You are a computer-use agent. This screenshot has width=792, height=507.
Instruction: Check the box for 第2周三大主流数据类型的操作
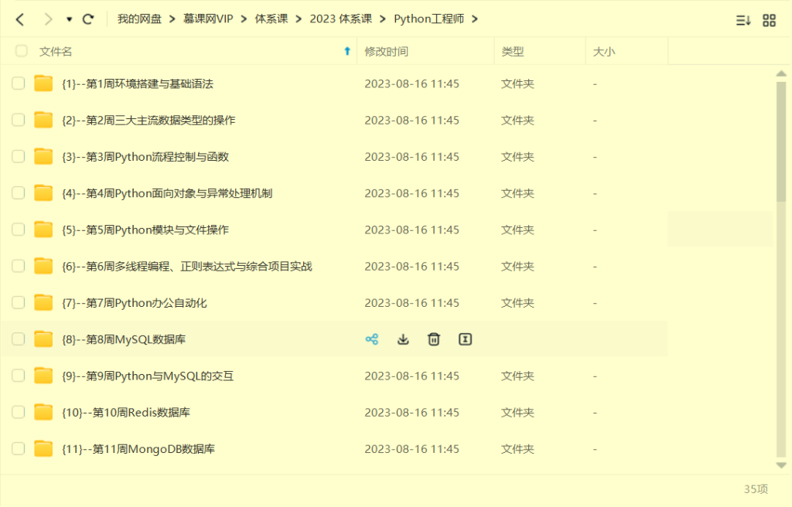click(19, 120)
